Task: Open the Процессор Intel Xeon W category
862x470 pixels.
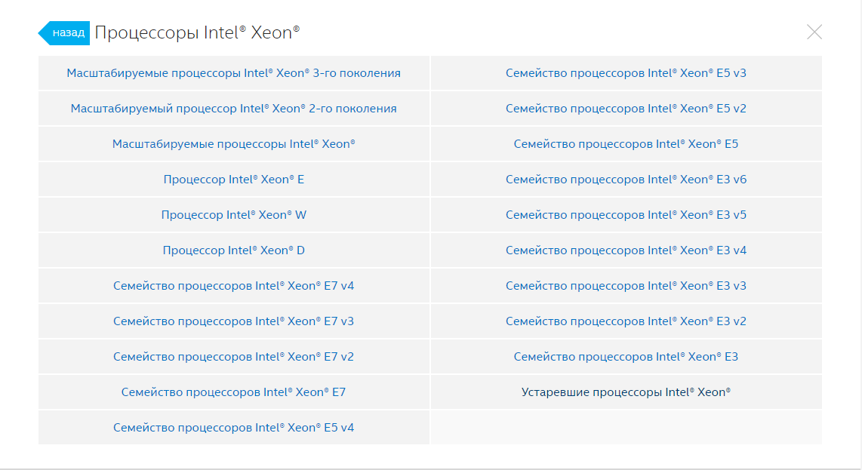Action: click(233, 215)
